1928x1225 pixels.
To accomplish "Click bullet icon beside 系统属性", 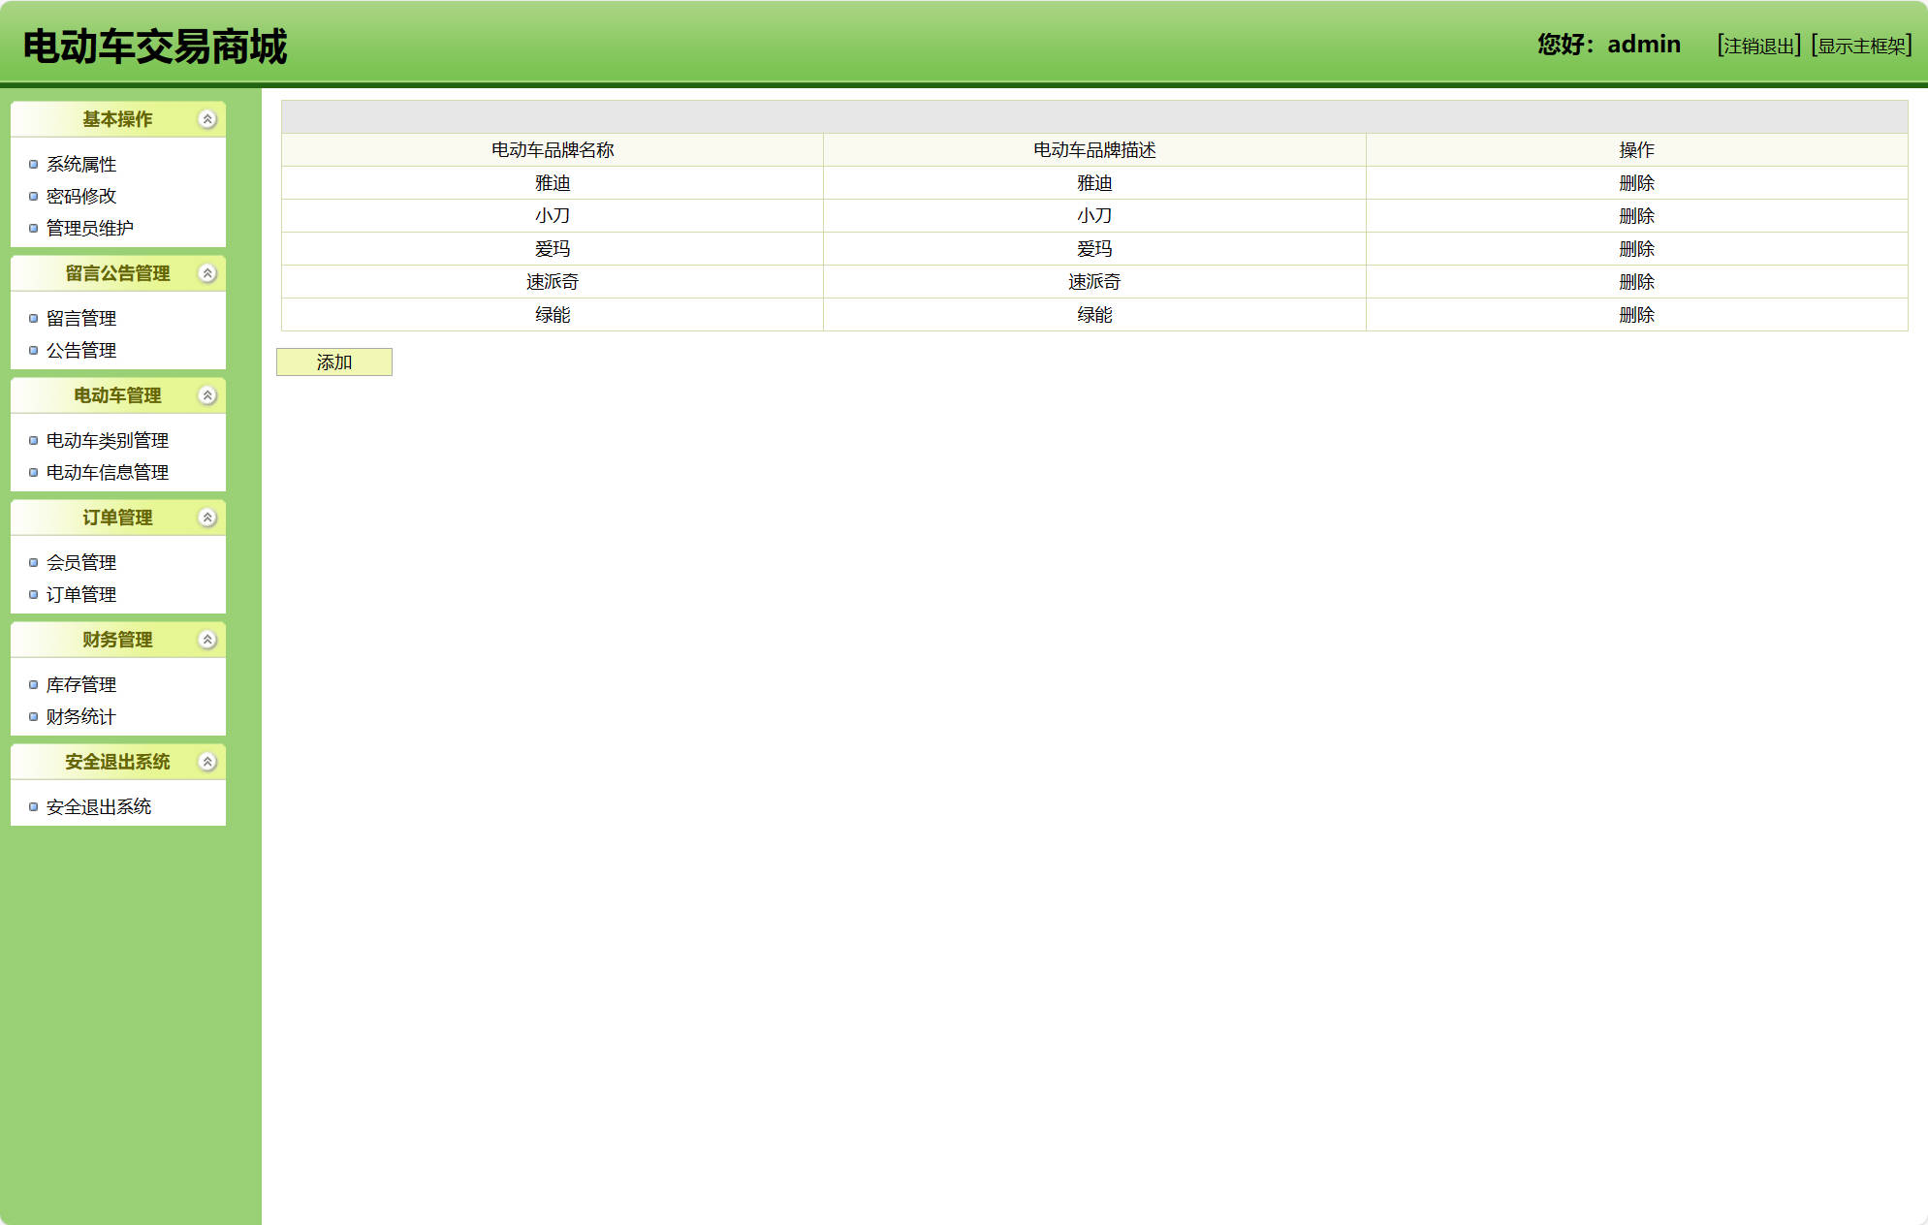I will click(34, 165).
